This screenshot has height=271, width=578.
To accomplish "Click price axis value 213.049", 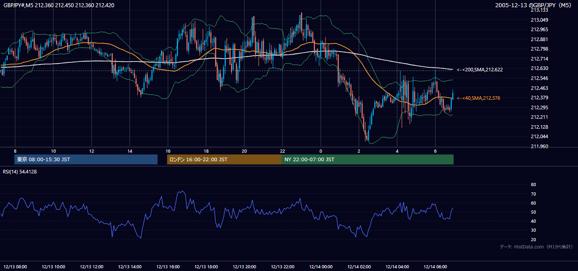I will click(x=540, y=20).
